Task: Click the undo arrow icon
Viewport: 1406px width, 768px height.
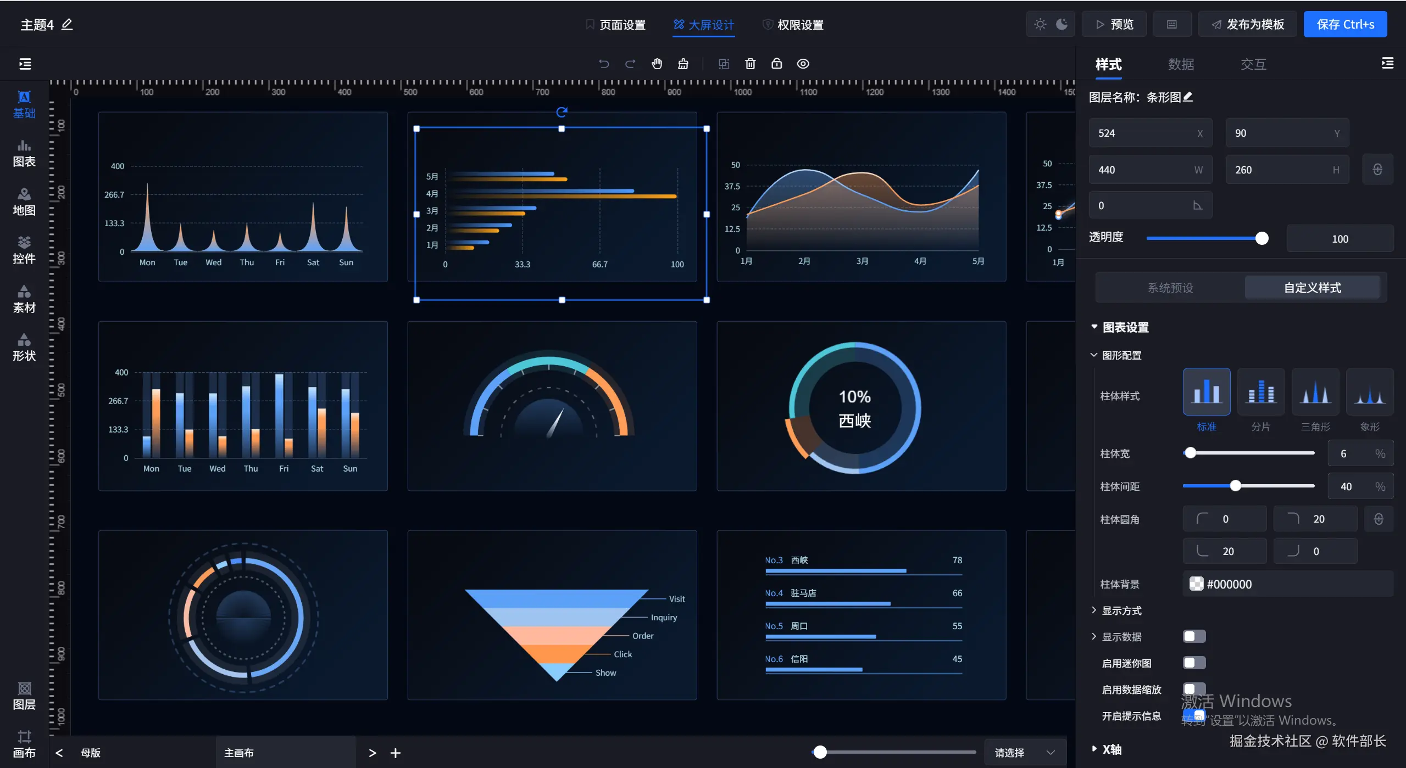Action: point(604,64)
